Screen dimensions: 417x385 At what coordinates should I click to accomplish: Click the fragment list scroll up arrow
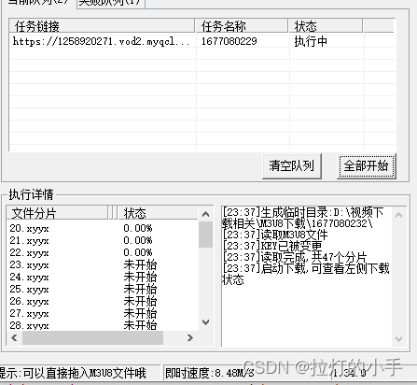click(205, 214)
